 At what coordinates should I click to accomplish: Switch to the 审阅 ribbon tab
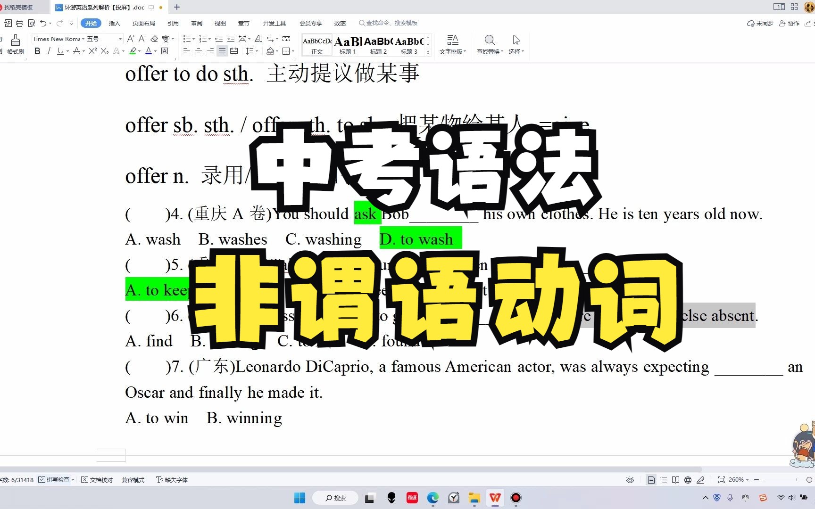(x=196, y=23)
